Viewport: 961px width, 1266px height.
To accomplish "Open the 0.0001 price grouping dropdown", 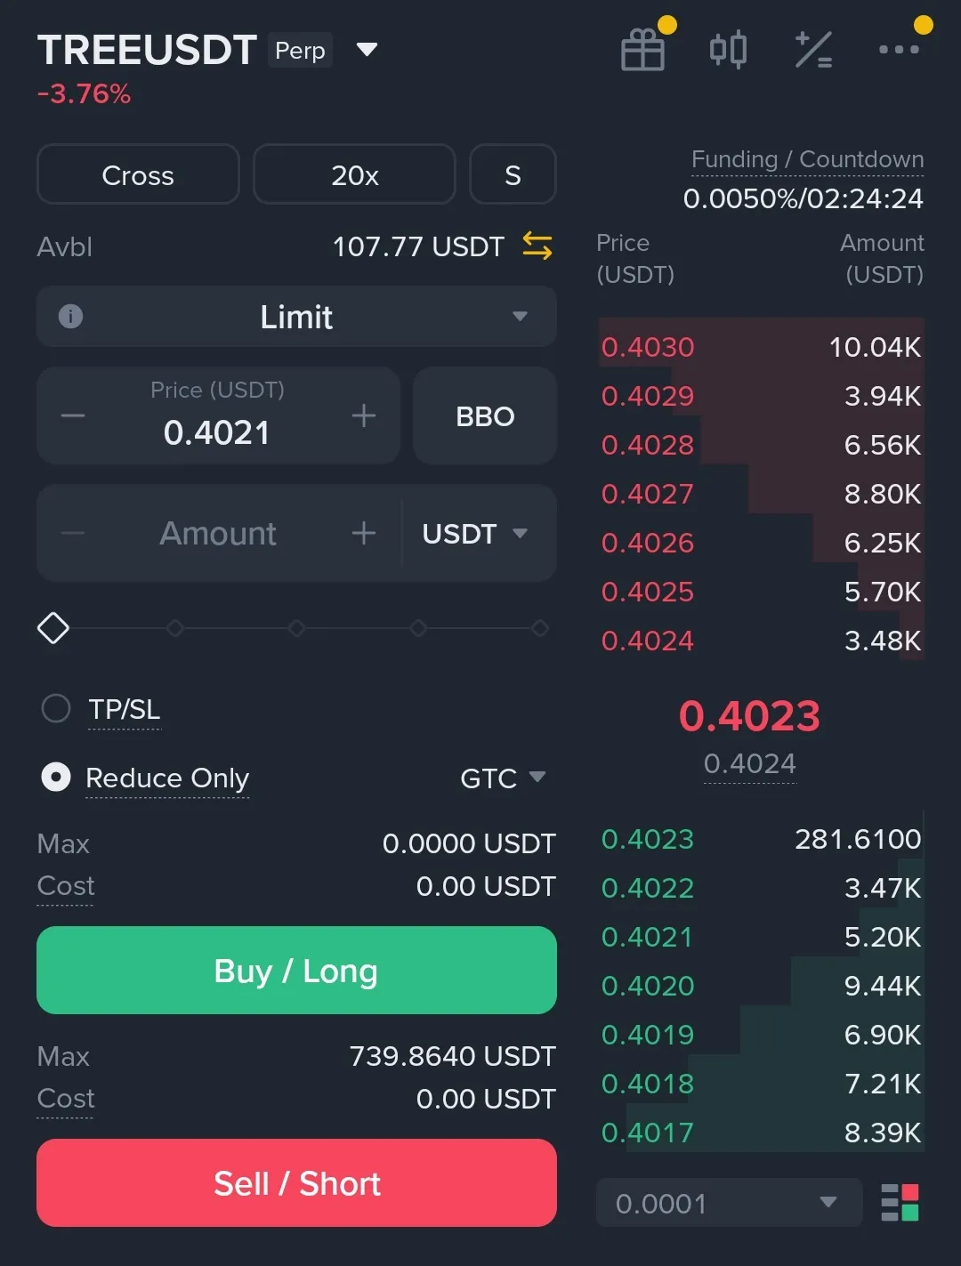I will click(729, 1203).
